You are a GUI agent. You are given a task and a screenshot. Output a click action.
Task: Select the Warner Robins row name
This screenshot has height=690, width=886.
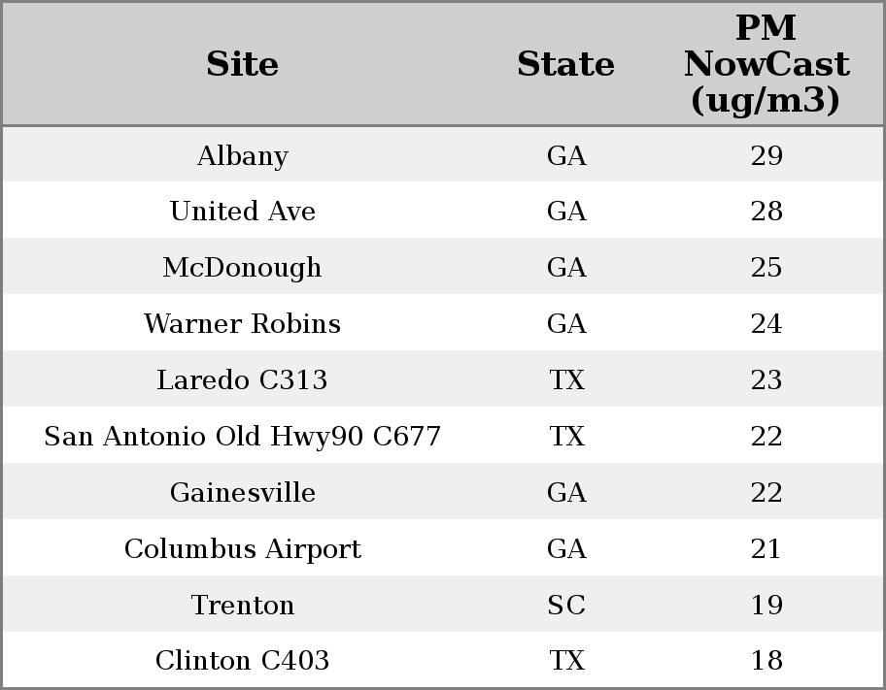[242, 324]
